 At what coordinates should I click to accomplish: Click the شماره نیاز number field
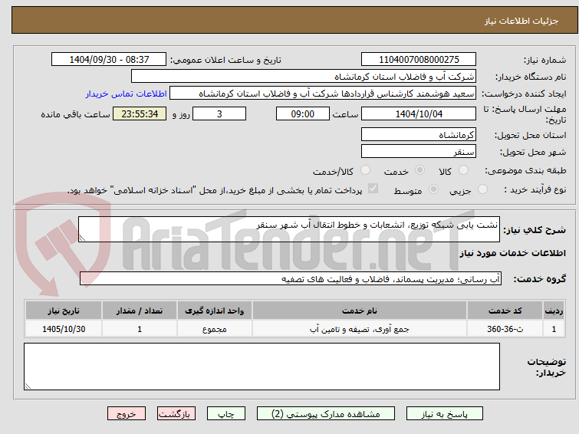419,60
